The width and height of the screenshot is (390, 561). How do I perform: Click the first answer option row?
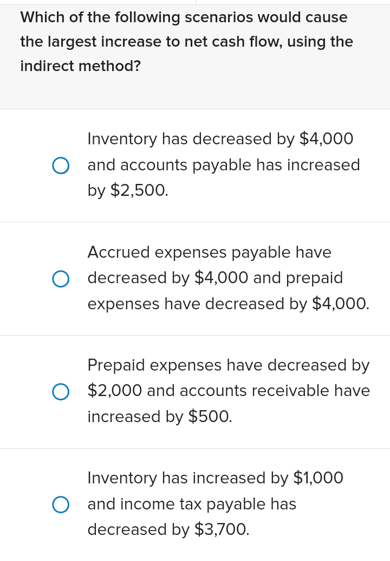click(x=195, y=165)
